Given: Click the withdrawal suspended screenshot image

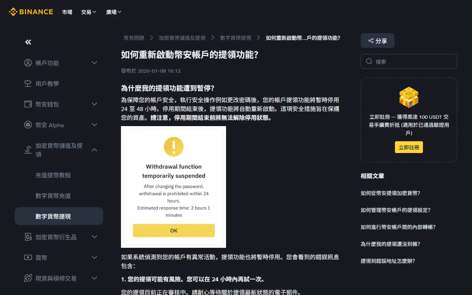Looking at the screenshot, I should click(173, 187).
